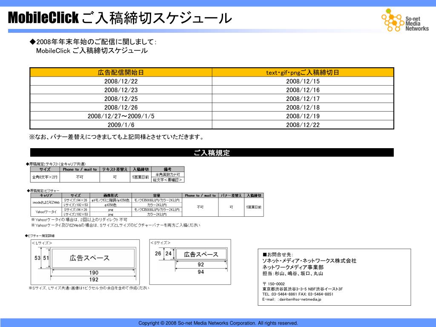The image size is (436, 327).
Task: Click the black 'ご入稿規定' section bar
Action: 212,152
